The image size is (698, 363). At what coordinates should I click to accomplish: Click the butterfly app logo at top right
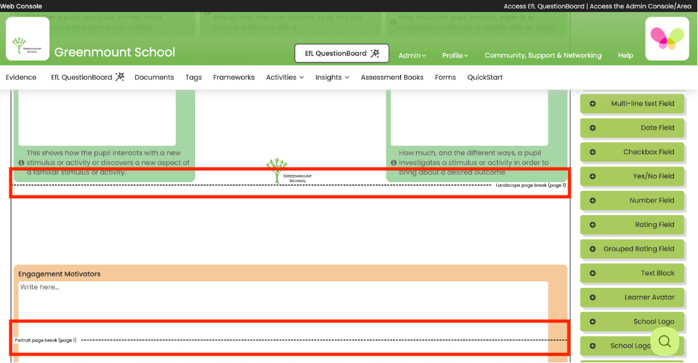point(667,39)
